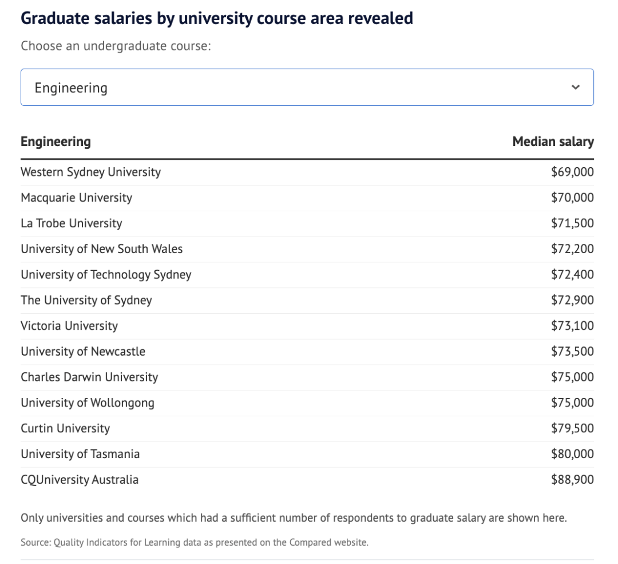The height and width of the screenshot is (564, 618).
Task: Click the $88,900 salary value
Action: pyautogui.click(x=572, y=479)
